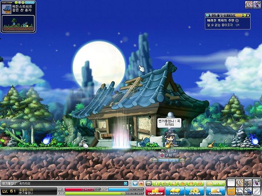Use the Del quick slot item
The image size is (262, 196).
coord(239,191)
